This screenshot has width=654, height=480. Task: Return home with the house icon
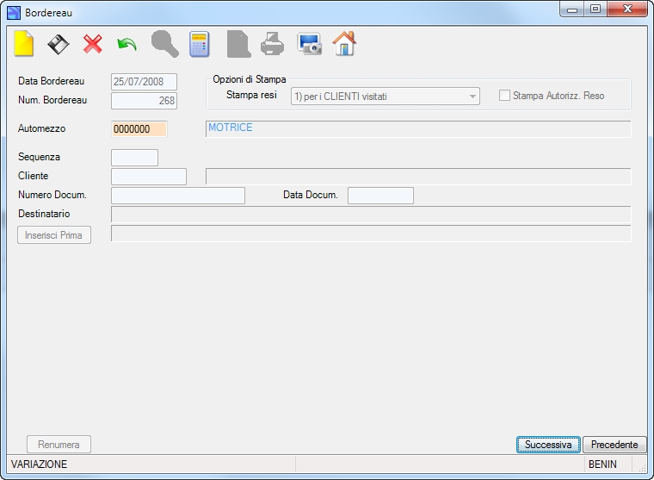click(344, 43)
